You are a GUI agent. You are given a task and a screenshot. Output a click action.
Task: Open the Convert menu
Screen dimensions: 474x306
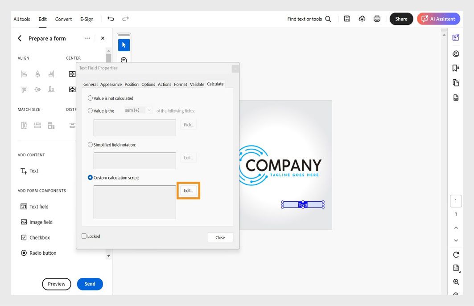tap(63, 19)
